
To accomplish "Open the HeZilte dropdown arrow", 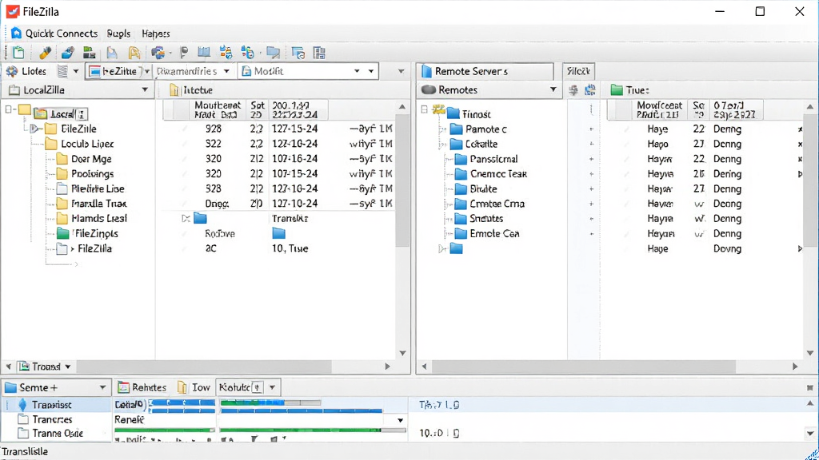I will (x=147, y=71).
